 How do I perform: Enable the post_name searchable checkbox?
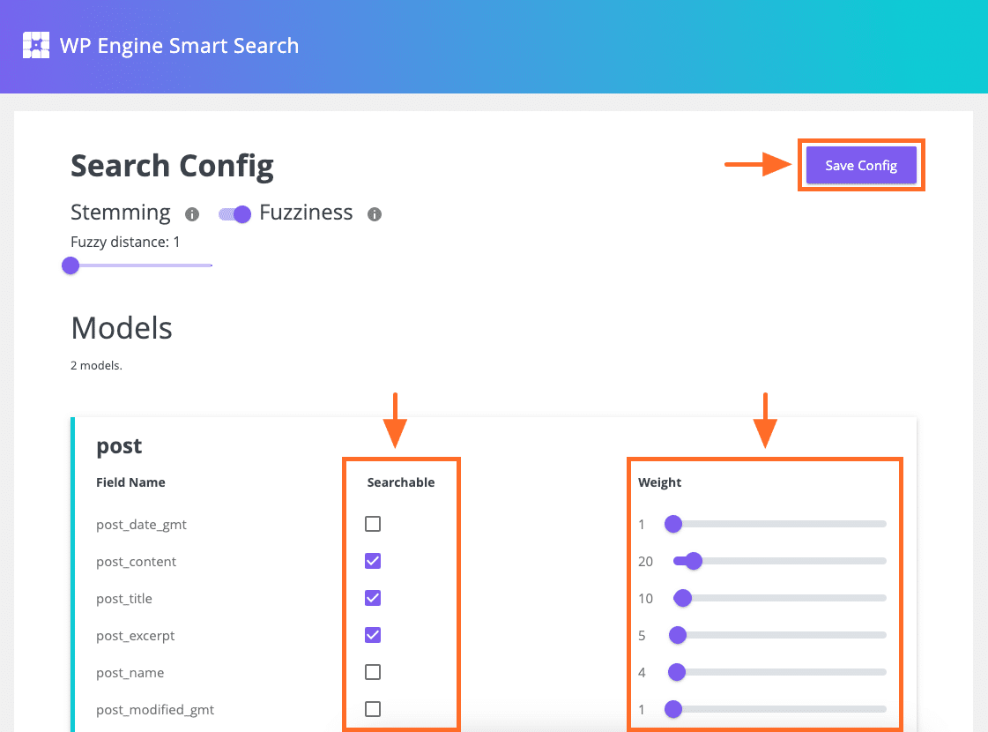coord(372,672)
